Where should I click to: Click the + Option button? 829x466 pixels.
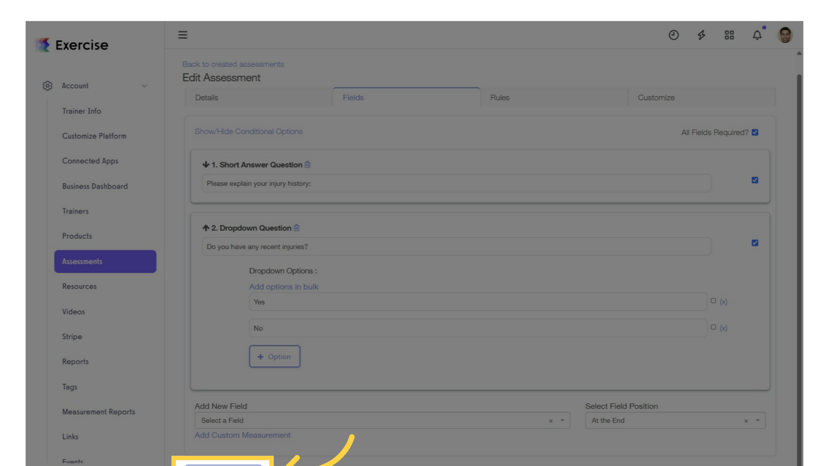click(275, 356)
